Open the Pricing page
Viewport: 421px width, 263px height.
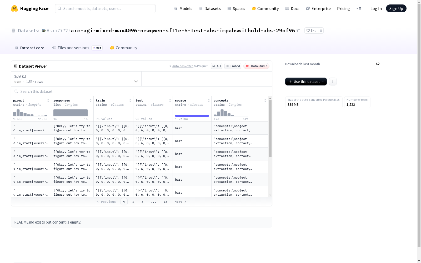click(x=343, y=8)
